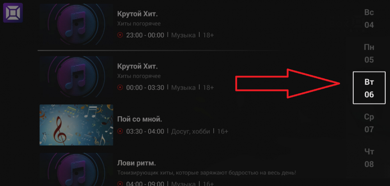Click Крутой Хит title at 00:00 - 03:30
390x186 pixels.
(138, 67)
